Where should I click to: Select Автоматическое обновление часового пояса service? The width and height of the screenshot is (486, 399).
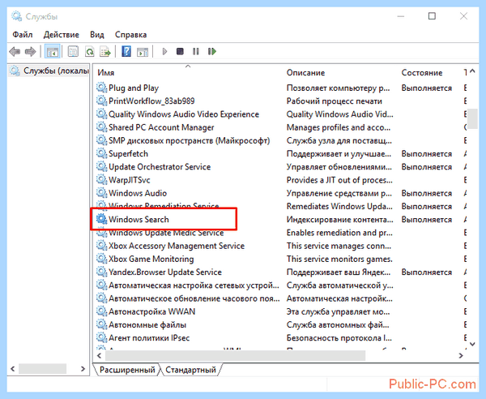(x=194, y=298)
